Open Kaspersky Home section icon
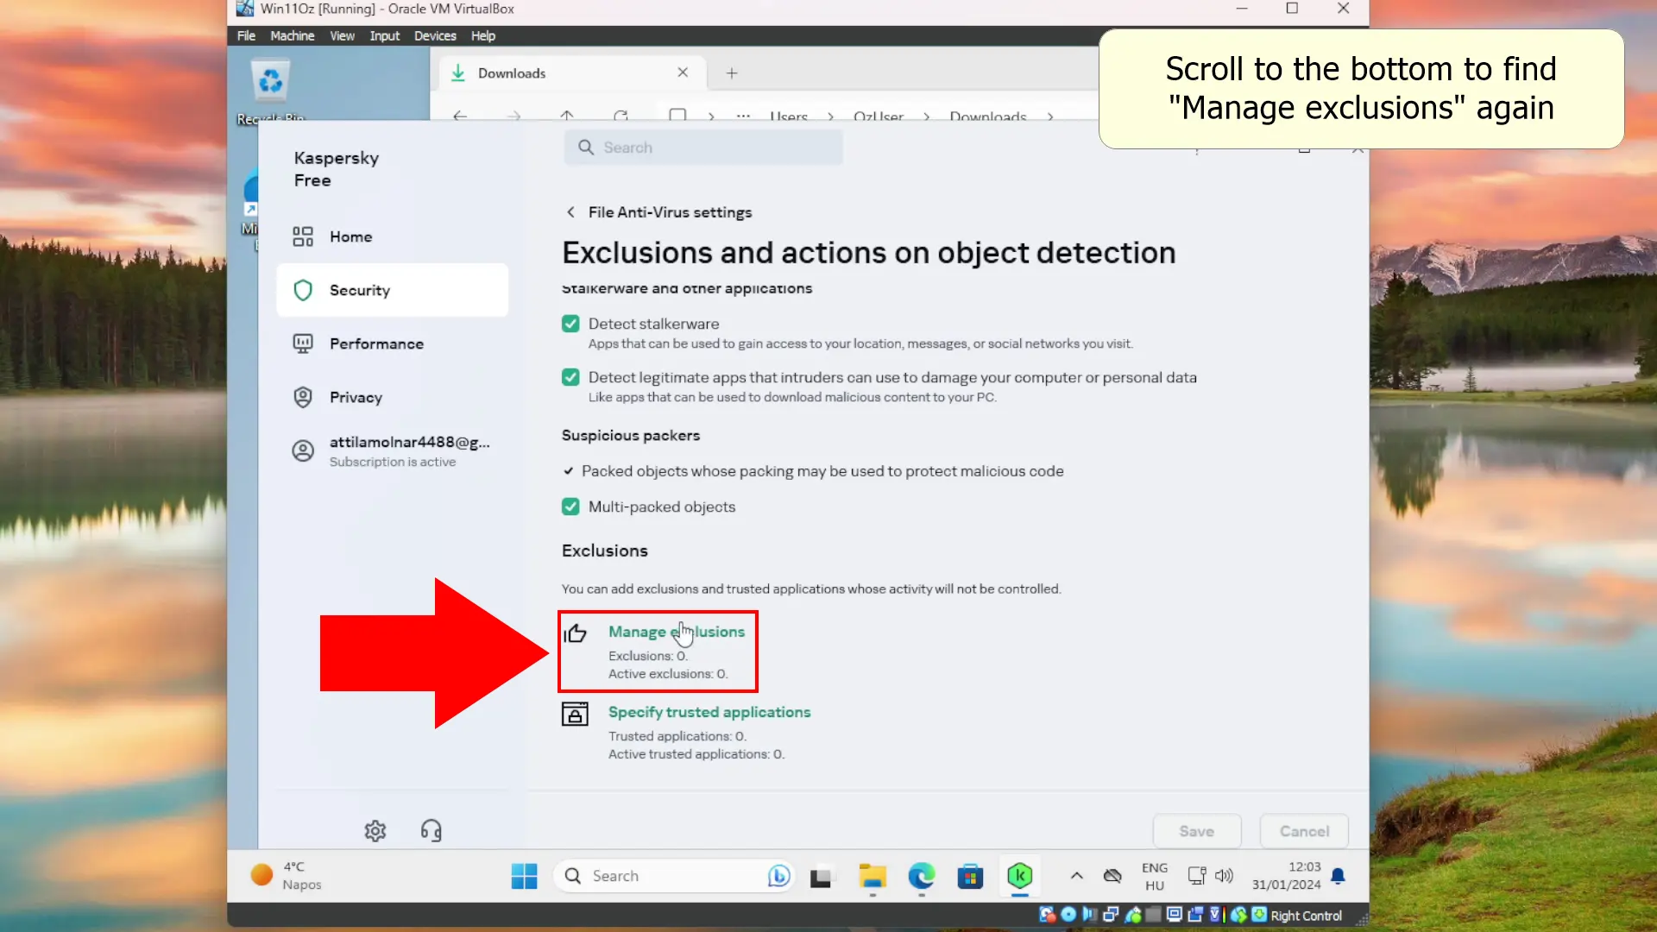 point(302,236)
